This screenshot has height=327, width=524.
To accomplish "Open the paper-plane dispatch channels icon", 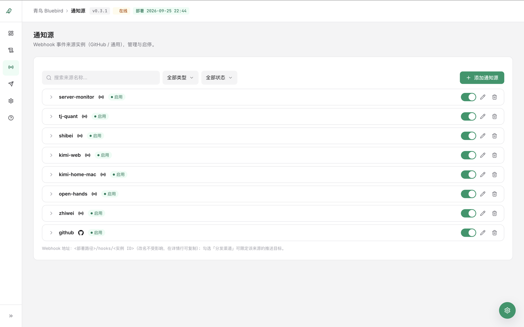I will point(11,84).
